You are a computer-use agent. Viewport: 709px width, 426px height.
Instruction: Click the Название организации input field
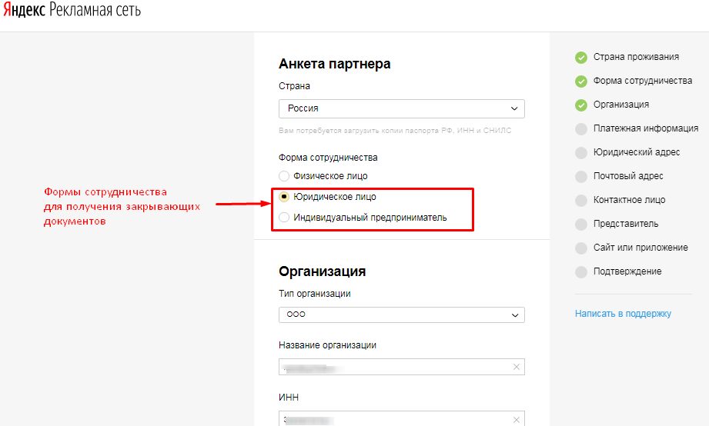coord(393,367)
